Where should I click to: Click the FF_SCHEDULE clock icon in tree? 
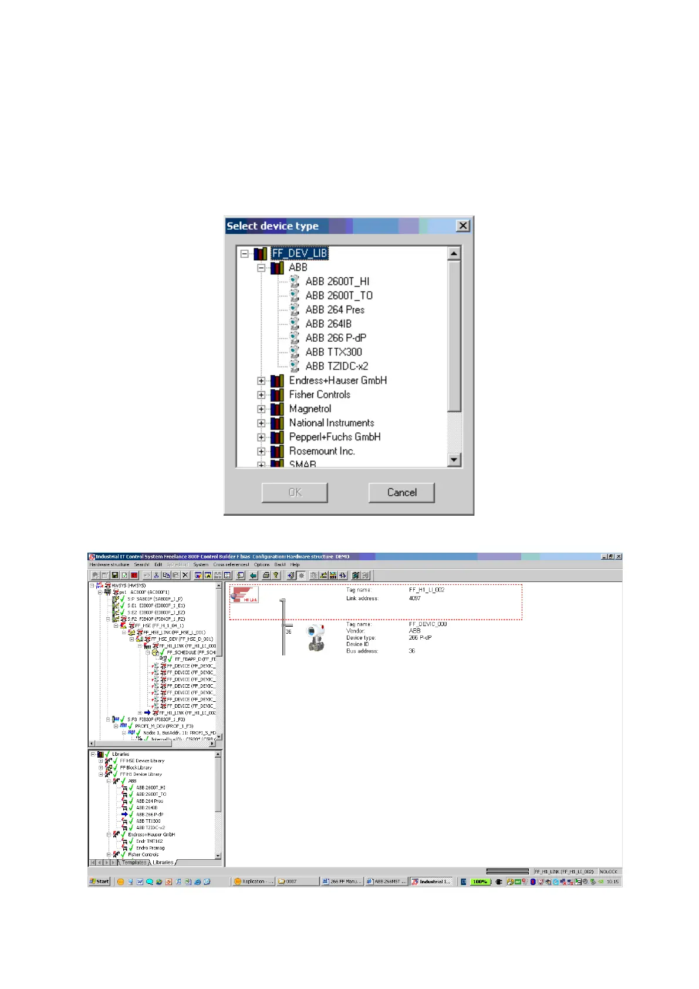pos(156,652)
